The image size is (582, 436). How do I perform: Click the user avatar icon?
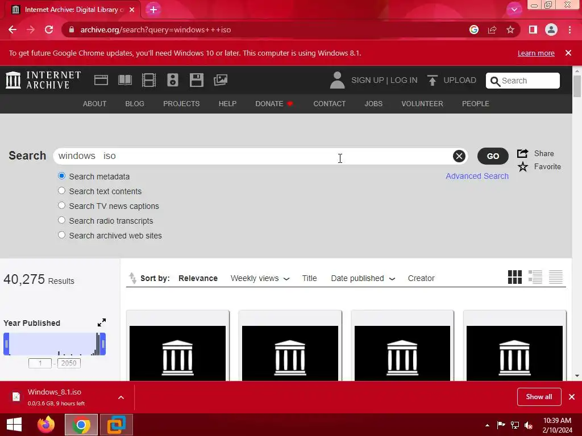click(x=337, y=80)
